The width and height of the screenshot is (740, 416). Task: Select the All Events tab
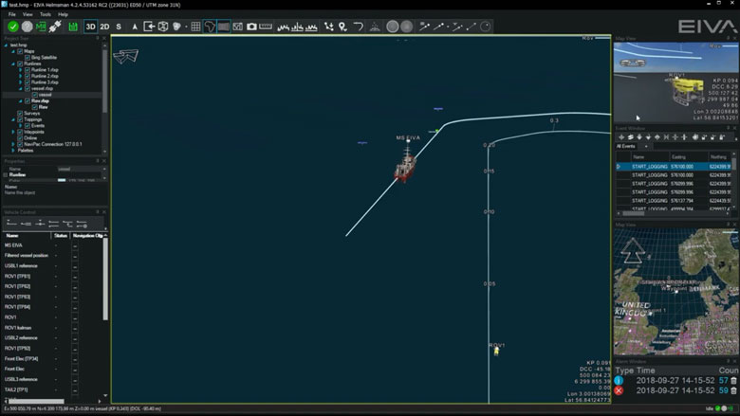[626, 147]
